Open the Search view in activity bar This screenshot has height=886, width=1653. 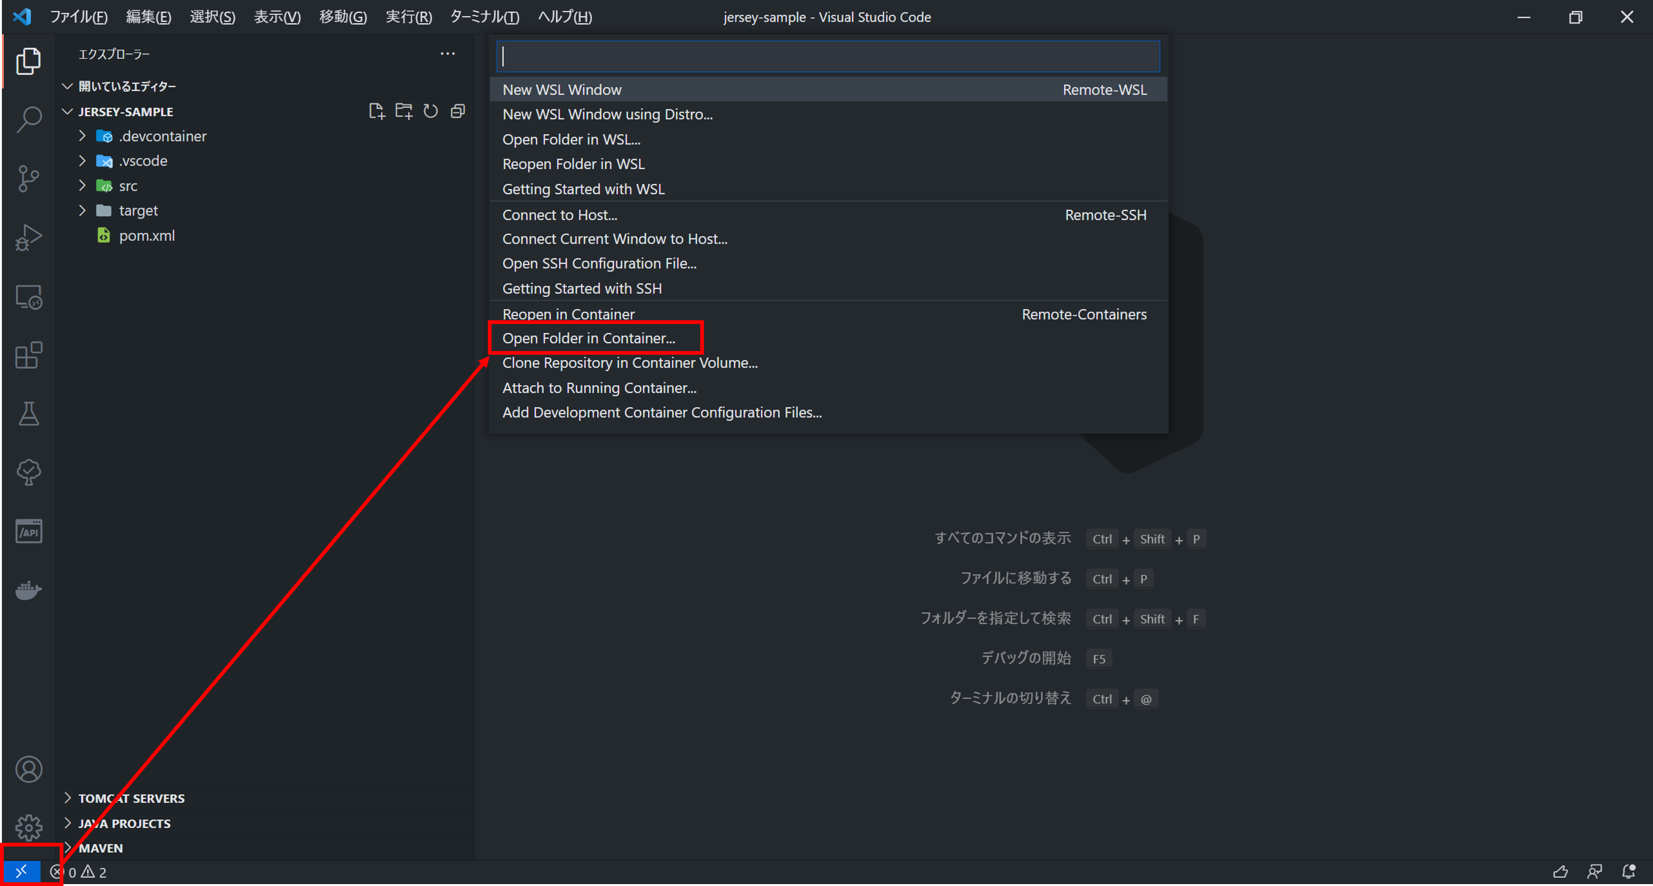coord(28,119)
